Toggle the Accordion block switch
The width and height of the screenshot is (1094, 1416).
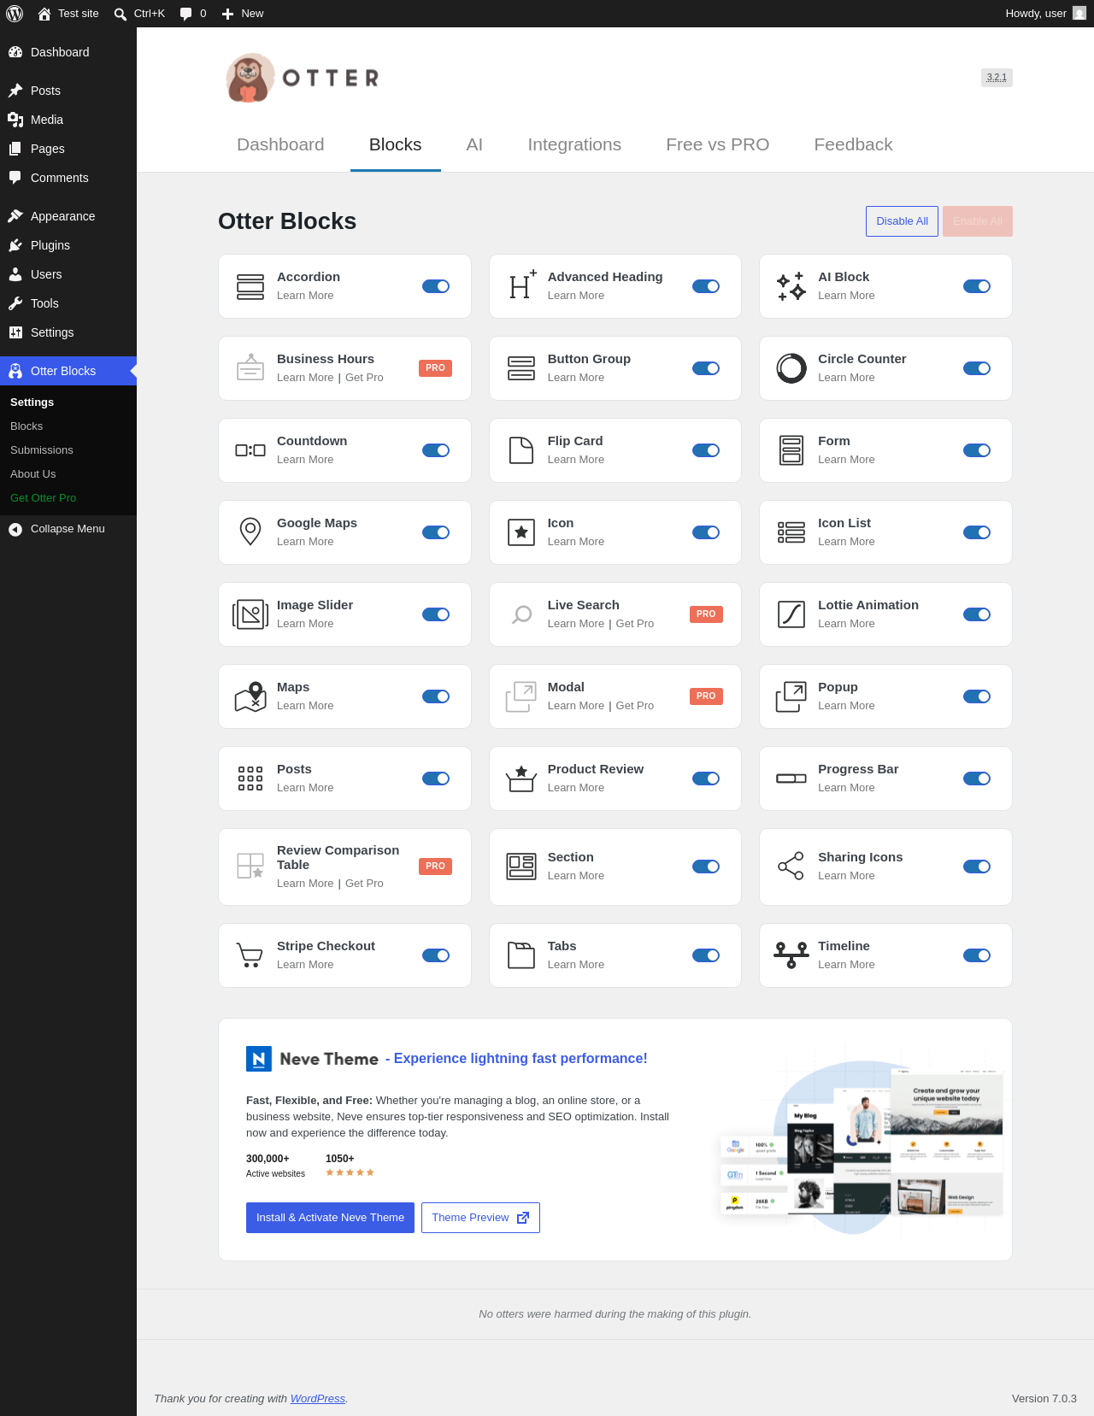coord(436,286)
